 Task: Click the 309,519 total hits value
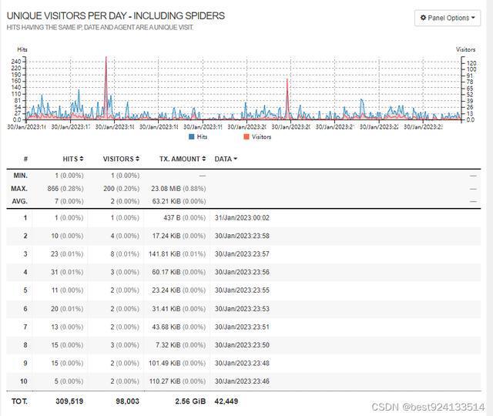69,401
